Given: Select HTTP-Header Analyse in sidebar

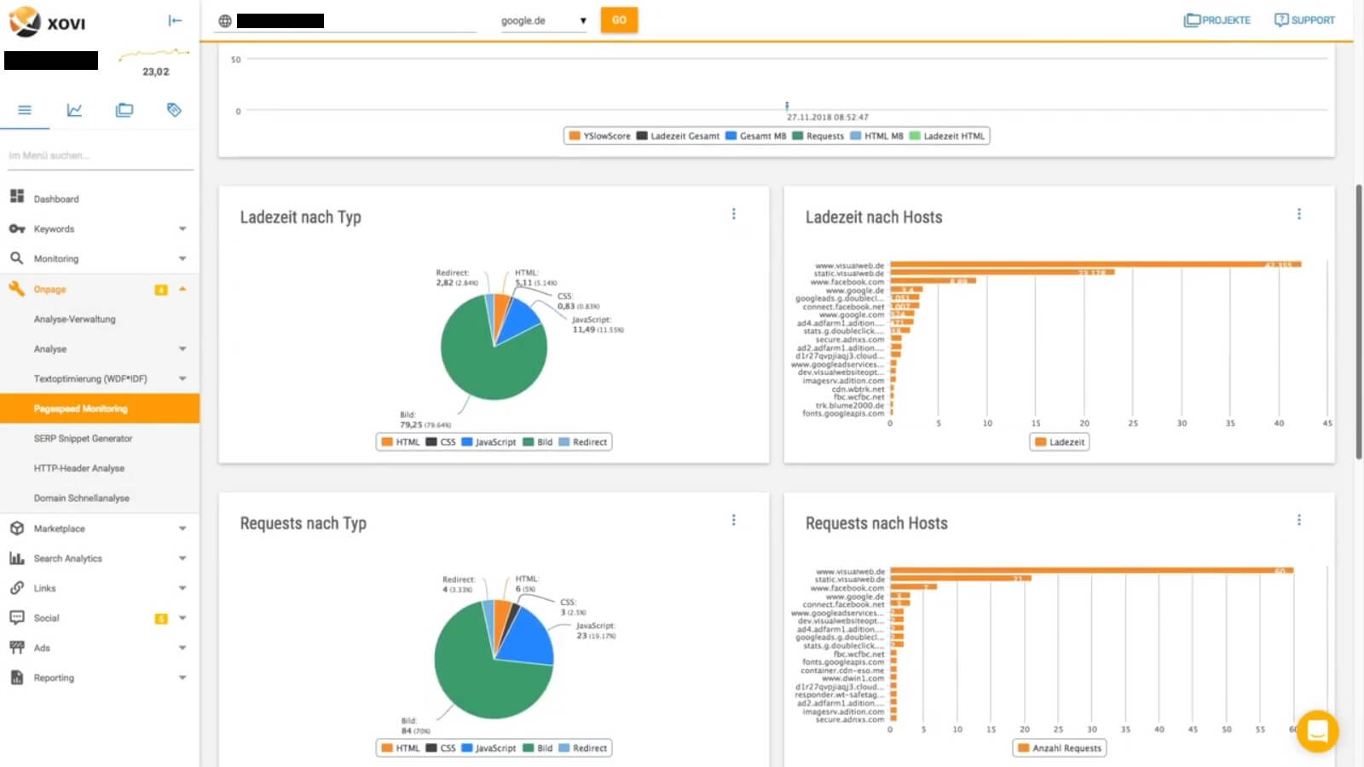Looking at the screenshot, I should 79,469.
